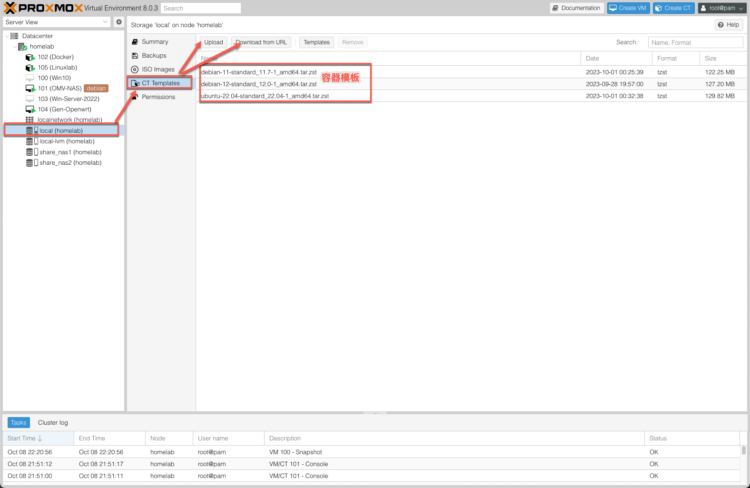Click VM icon for 103 (Win-Server-2022)
The image size is (750, 488).
pos(30,99)
